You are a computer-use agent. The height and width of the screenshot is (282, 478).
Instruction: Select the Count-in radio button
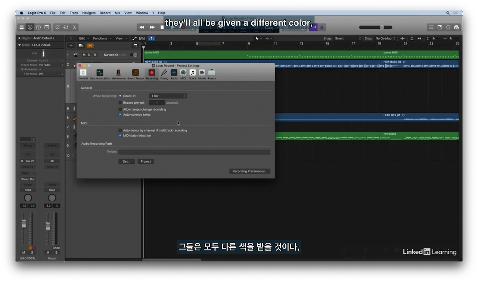(x=120, y=96)
